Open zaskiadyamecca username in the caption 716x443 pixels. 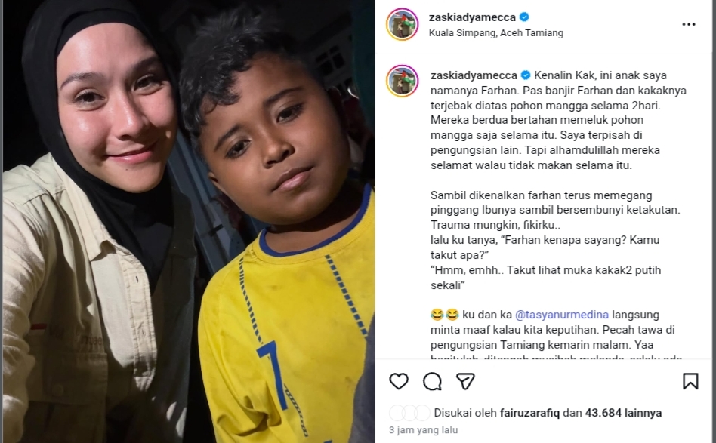pyautogui.click(x=474, y=75)
